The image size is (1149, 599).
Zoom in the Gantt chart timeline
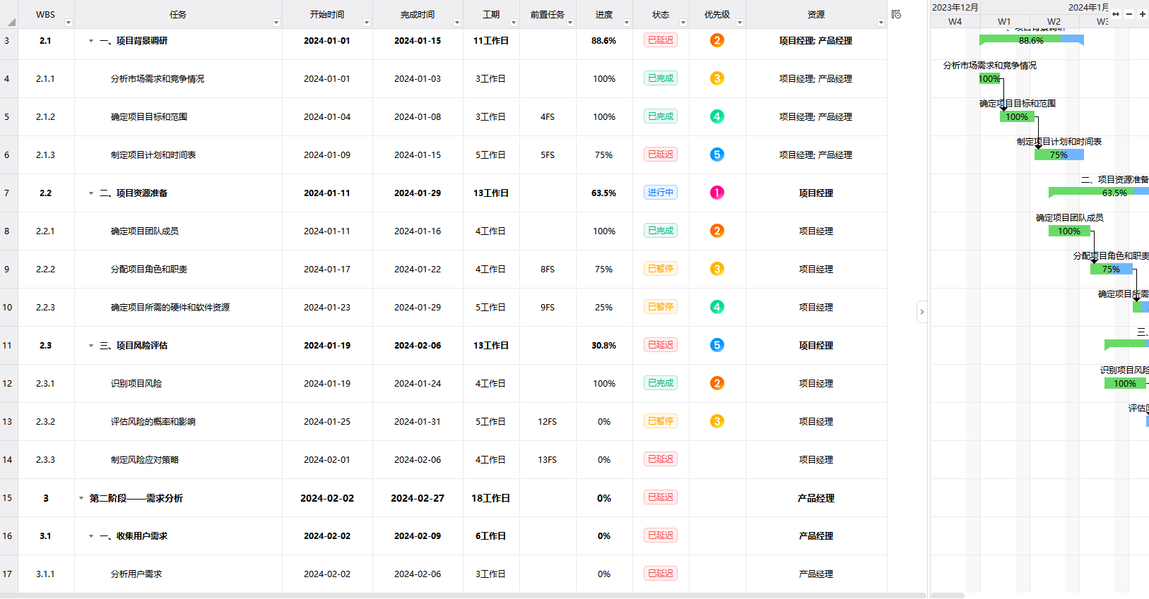(x=1142, y=14)
